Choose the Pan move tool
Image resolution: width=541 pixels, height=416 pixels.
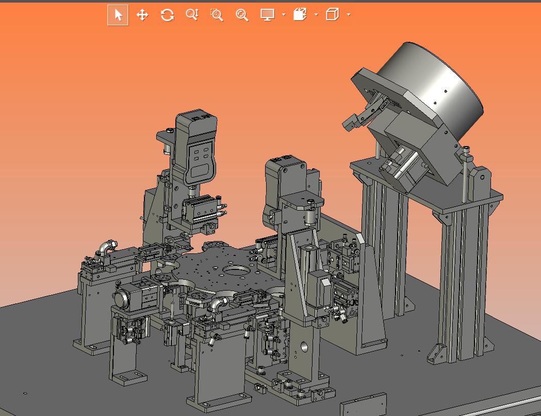142,15
